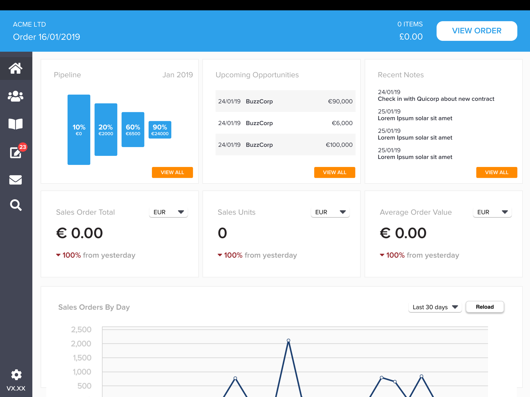View all Recent Notes

(x=497, y=172)
